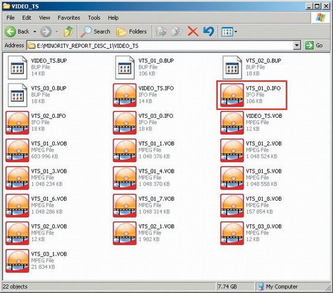Open the Search pane

[x=96, y=32]
